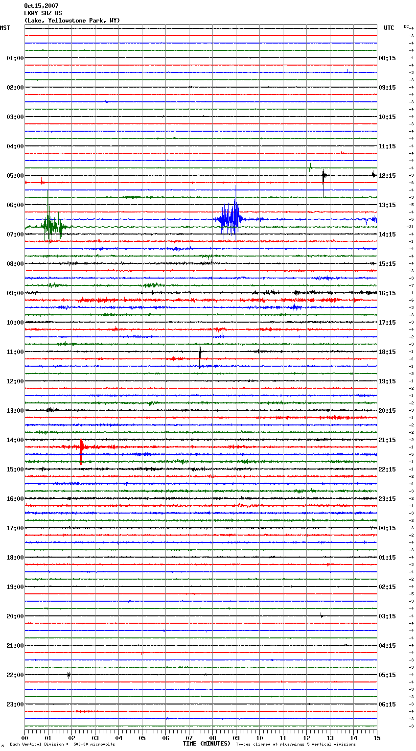Select the 19:00 MST hour label
Image resolution: width=416 pixels, height=751 pixels.
[15, 587]
